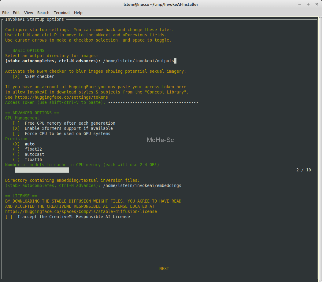Click the models cache count slider

[150, 170]
